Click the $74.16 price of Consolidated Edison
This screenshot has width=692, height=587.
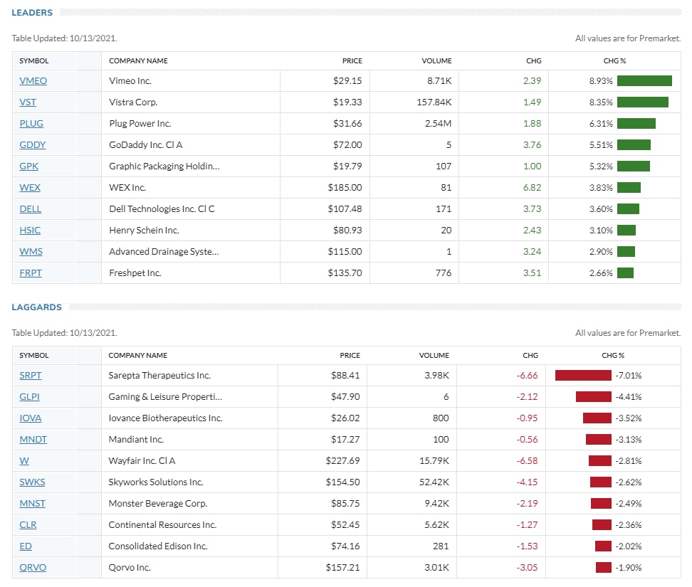[345, 546]
